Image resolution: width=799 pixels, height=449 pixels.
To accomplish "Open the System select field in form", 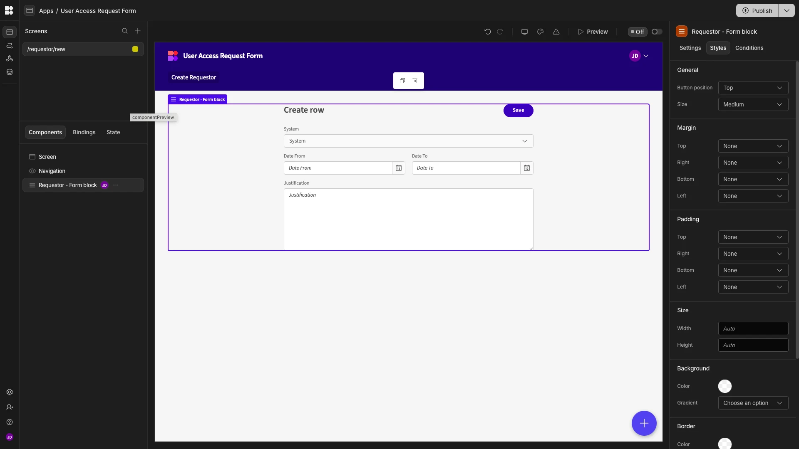I will coord(408,141).
